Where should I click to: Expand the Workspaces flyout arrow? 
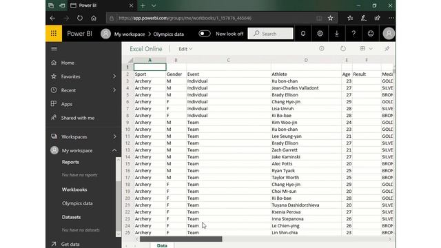[114, 136]
